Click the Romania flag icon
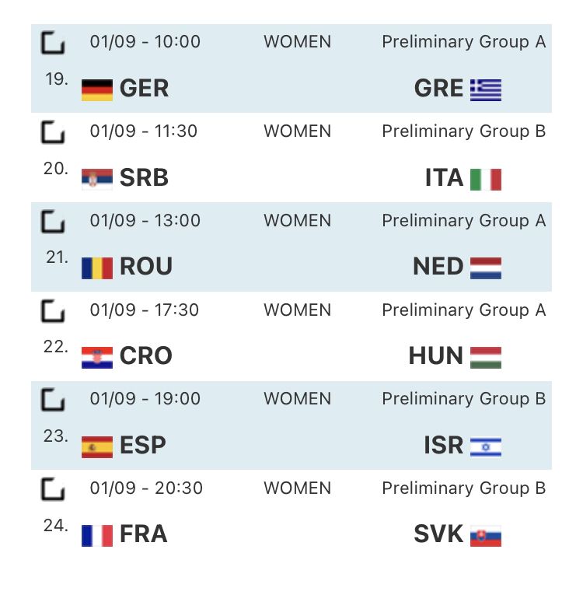The image size is (583, 595). coord(97,268)
